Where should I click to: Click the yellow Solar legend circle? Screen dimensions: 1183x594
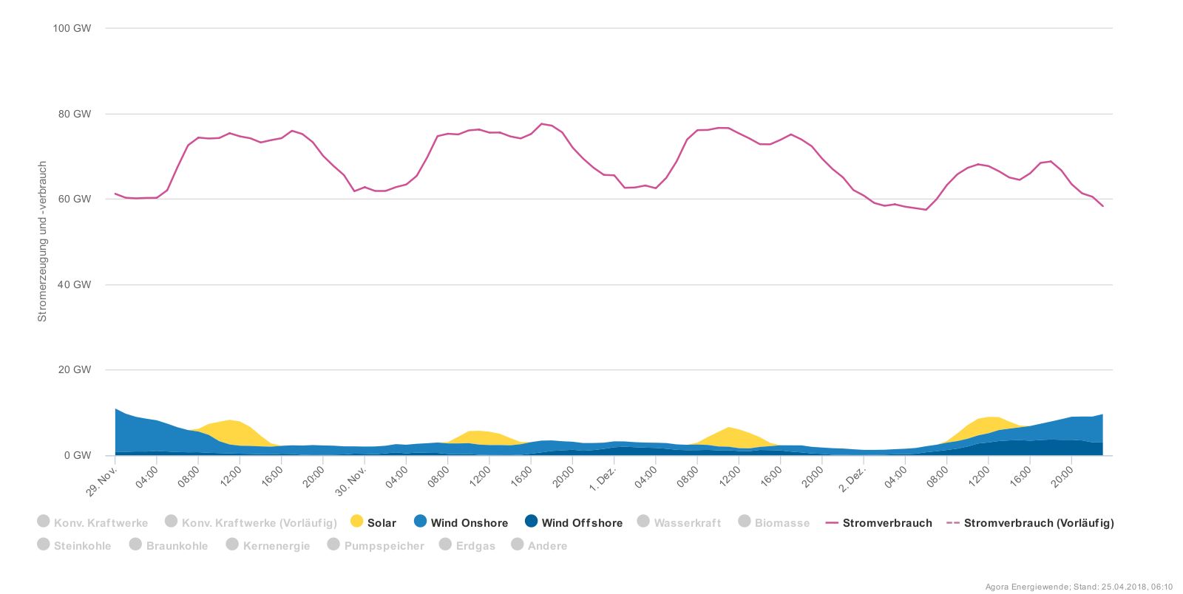pyautogui.click(x=357, y=522)
